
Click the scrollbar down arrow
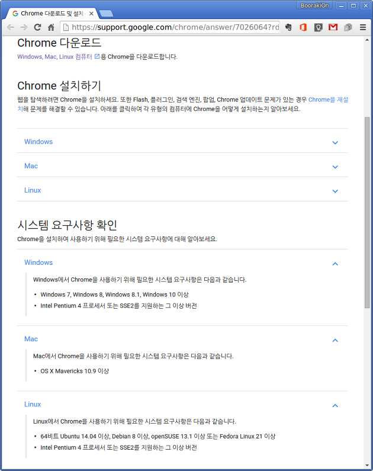(x=367, y=465)
